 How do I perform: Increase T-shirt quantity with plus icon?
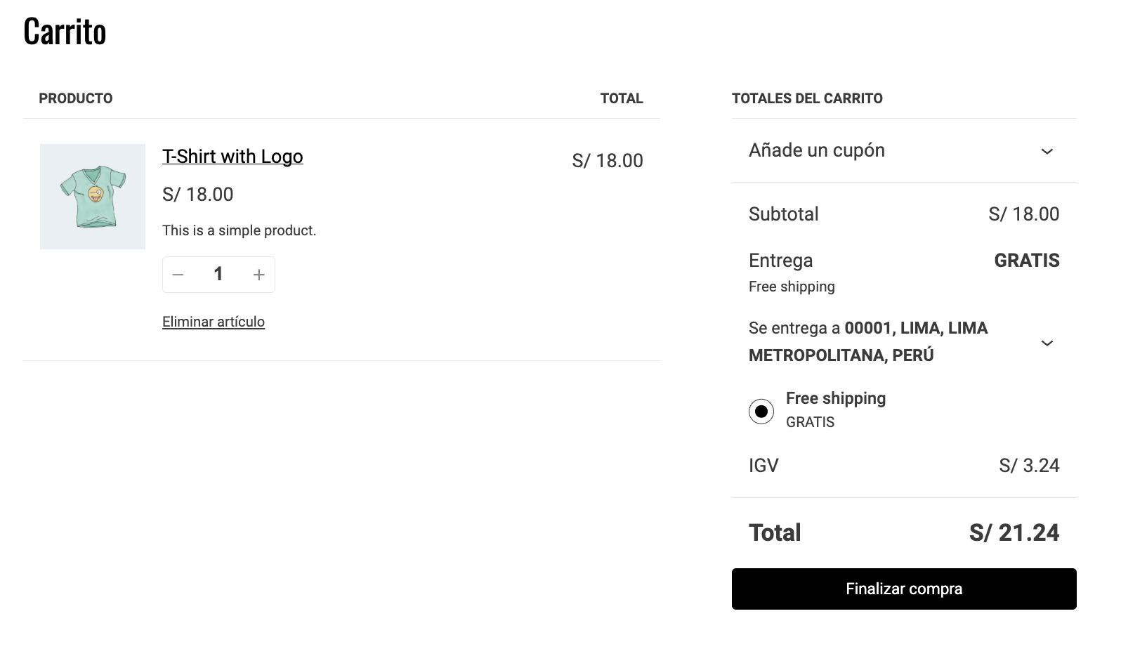pos(258,275)
